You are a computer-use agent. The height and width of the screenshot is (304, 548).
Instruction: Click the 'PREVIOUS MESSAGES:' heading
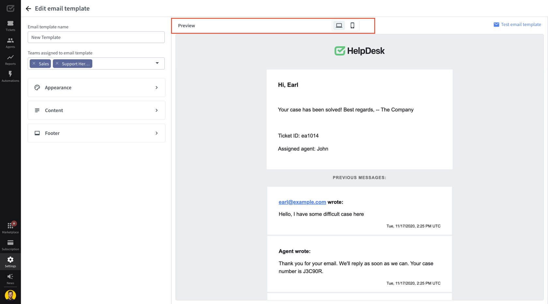click(359, 178)
